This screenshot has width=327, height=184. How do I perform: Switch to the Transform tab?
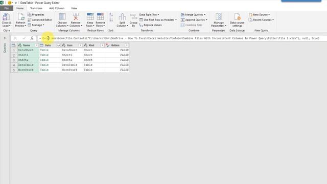(x=36, y=8)
